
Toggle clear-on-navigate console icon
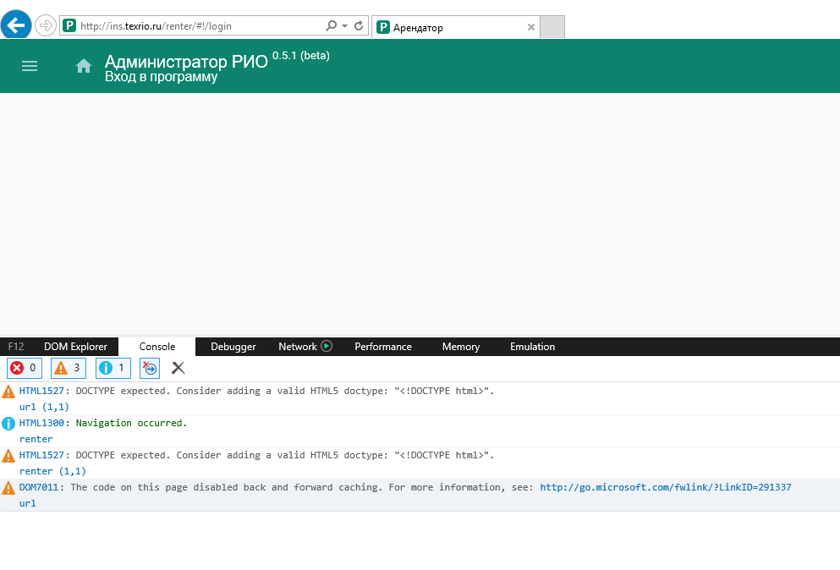tap(149, 368)
